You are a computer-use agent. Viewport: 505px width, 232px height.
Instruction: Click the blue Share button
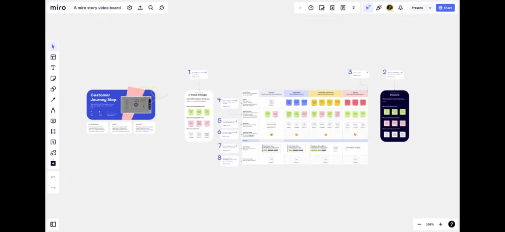tap(445, 8)
